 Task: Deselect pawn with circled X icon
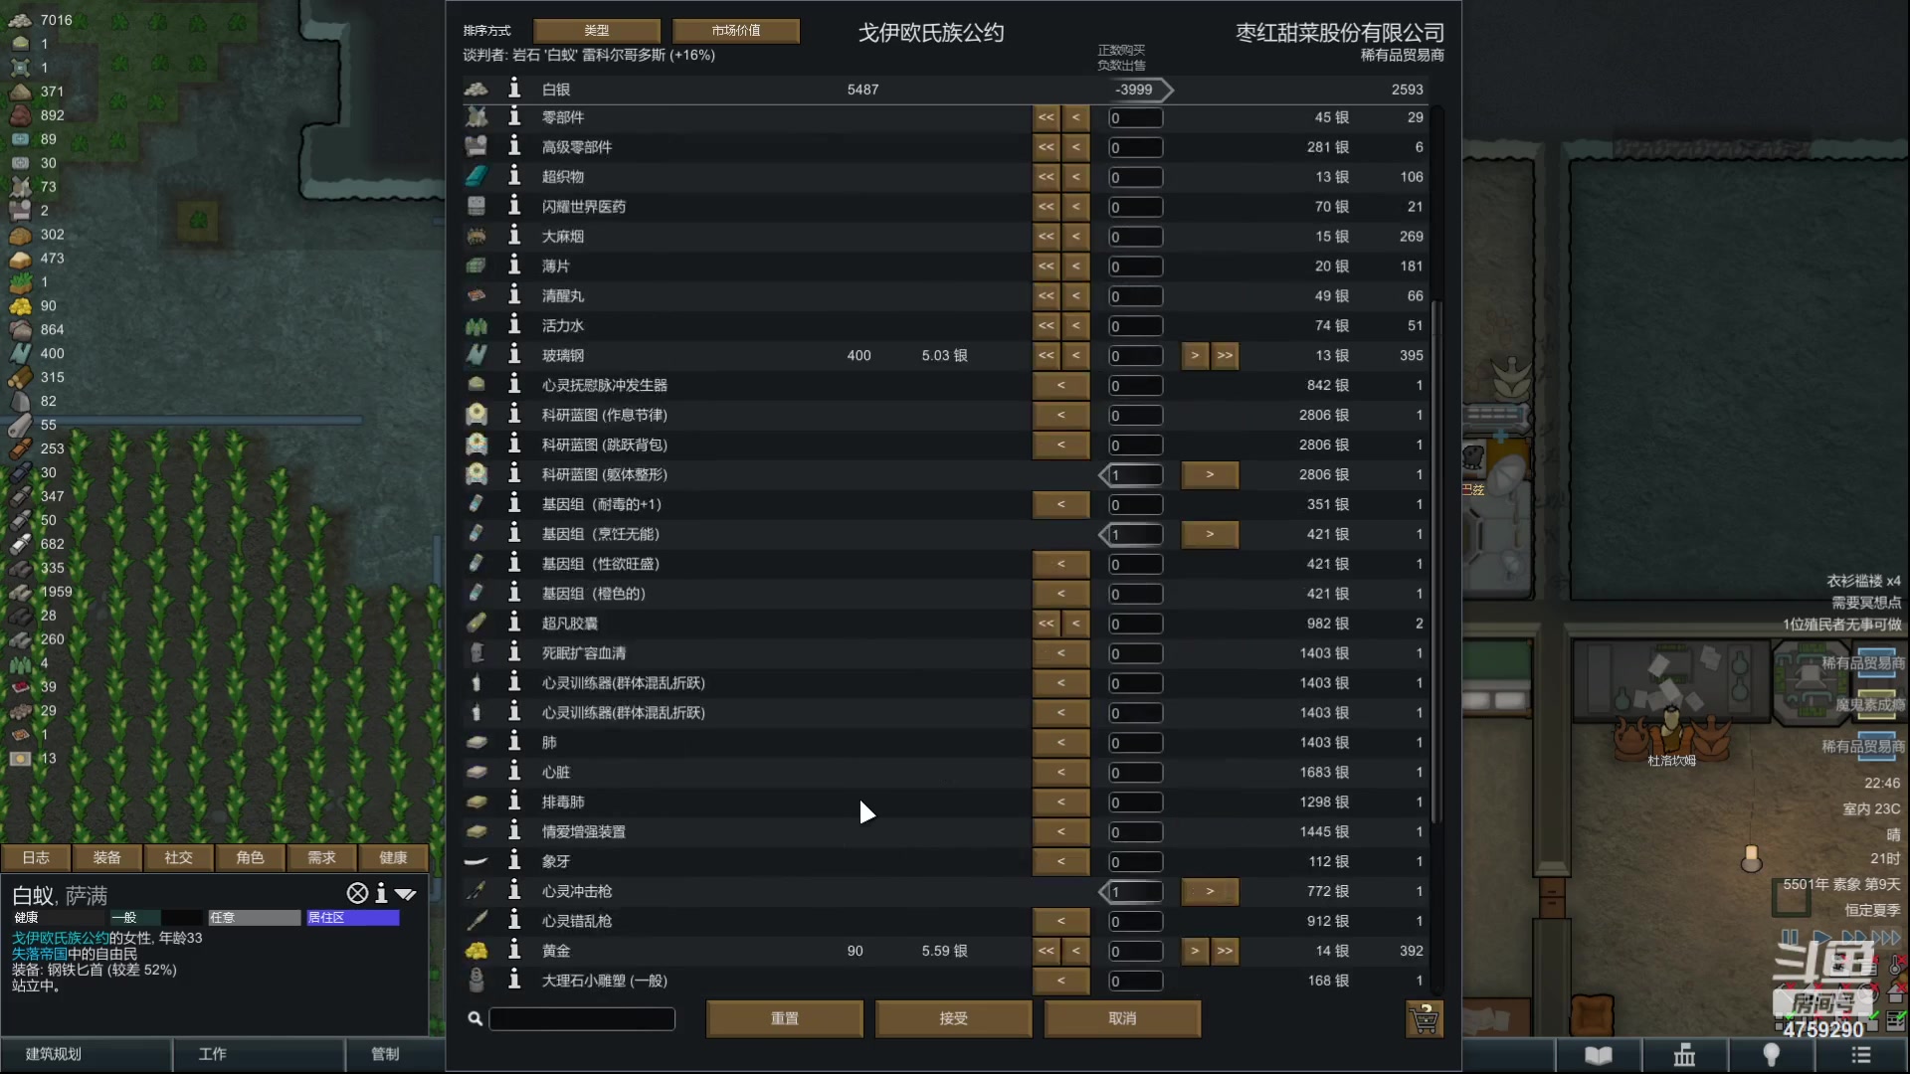click(357, 893)
